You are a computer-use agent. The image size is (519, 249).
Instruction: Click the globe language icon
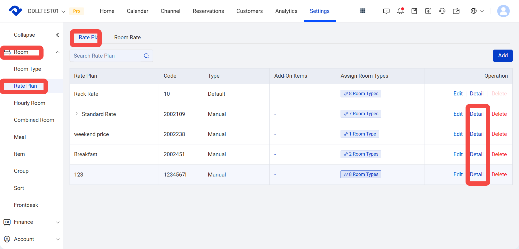474,11
